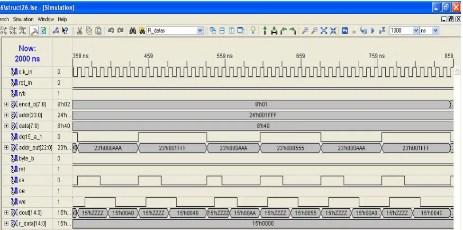The width and height of the screenshot is (463, 230).
Task: Select the rst_in signal name
Action: click(26, 83)
